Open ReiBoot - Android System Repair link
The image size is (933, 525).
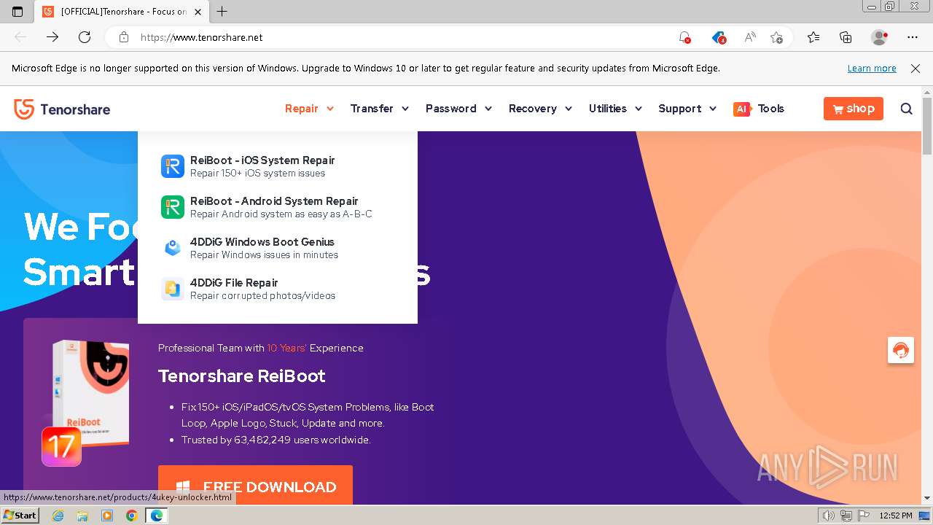pyautogui.click(x=274, y=201)
